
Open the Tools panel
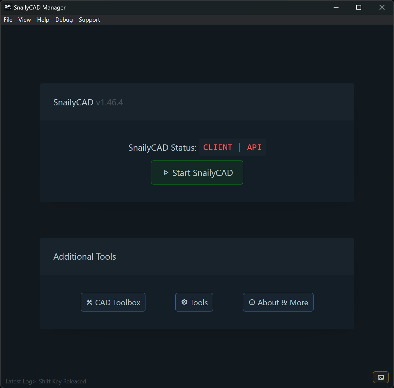pos(194,302)
